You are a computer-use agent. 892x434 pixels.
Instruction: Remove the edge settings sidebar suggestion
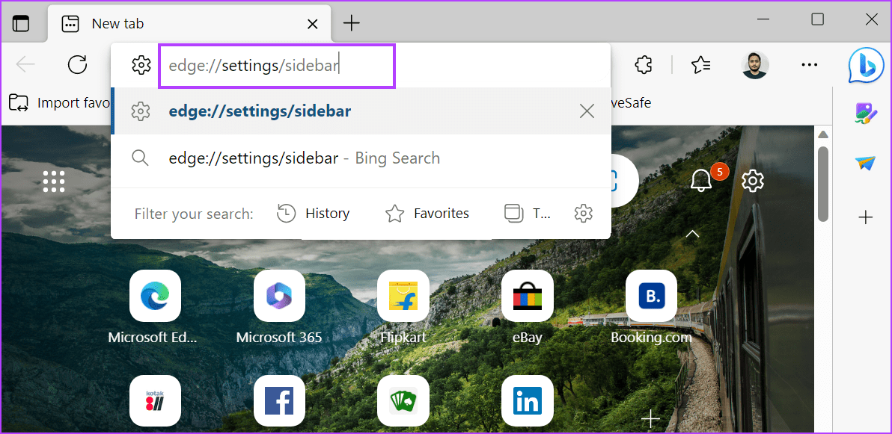pos(587,111)
